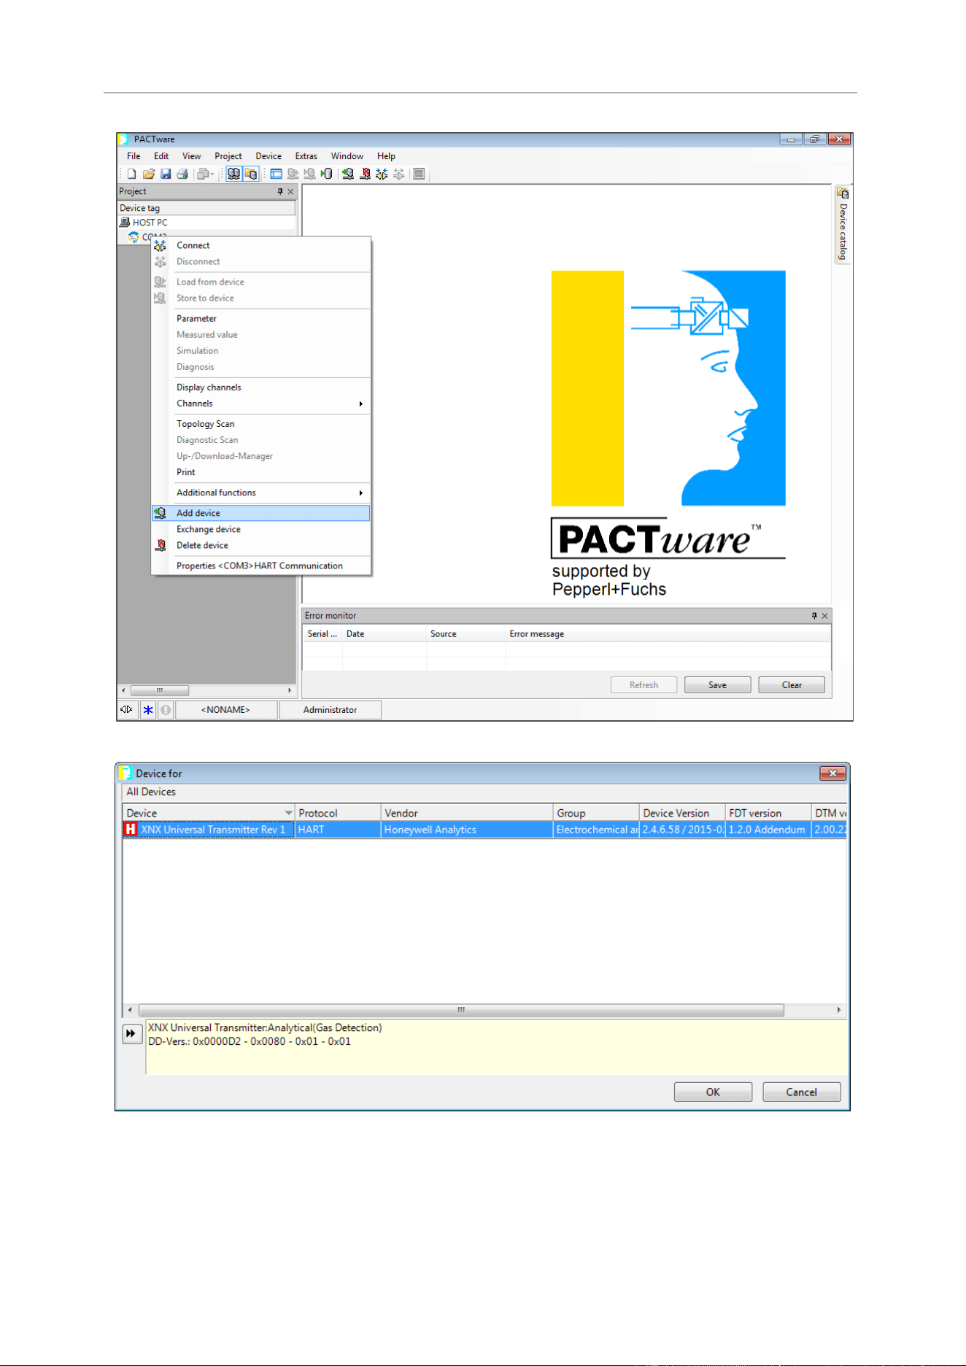Image resolution: width=966 pixels, height=1366 pixels.
Task: Choose Add device in context menu
Action: click(261, 513)
